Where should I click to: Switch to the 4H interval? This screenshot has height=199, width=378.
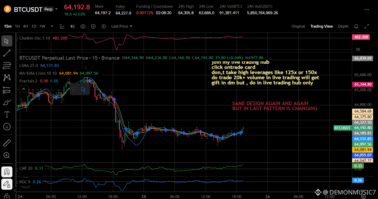[x=26, y=26]
